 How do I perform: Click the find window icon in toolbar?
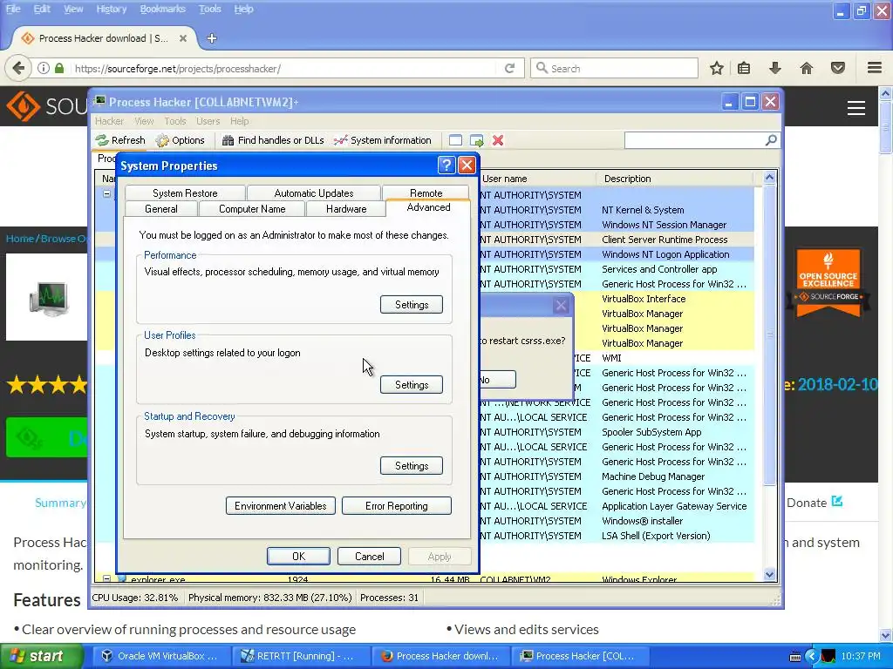[x=455, y=140]
